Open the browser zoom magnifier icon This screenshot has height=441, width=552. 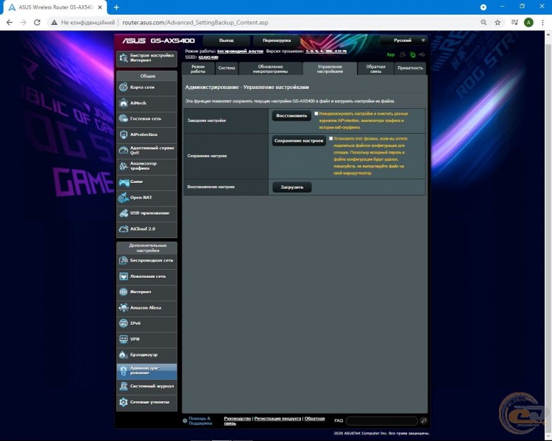coord(484,23)
